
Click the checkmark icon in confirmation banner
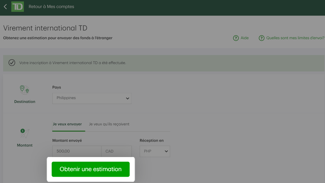click(x=12, y=63)
